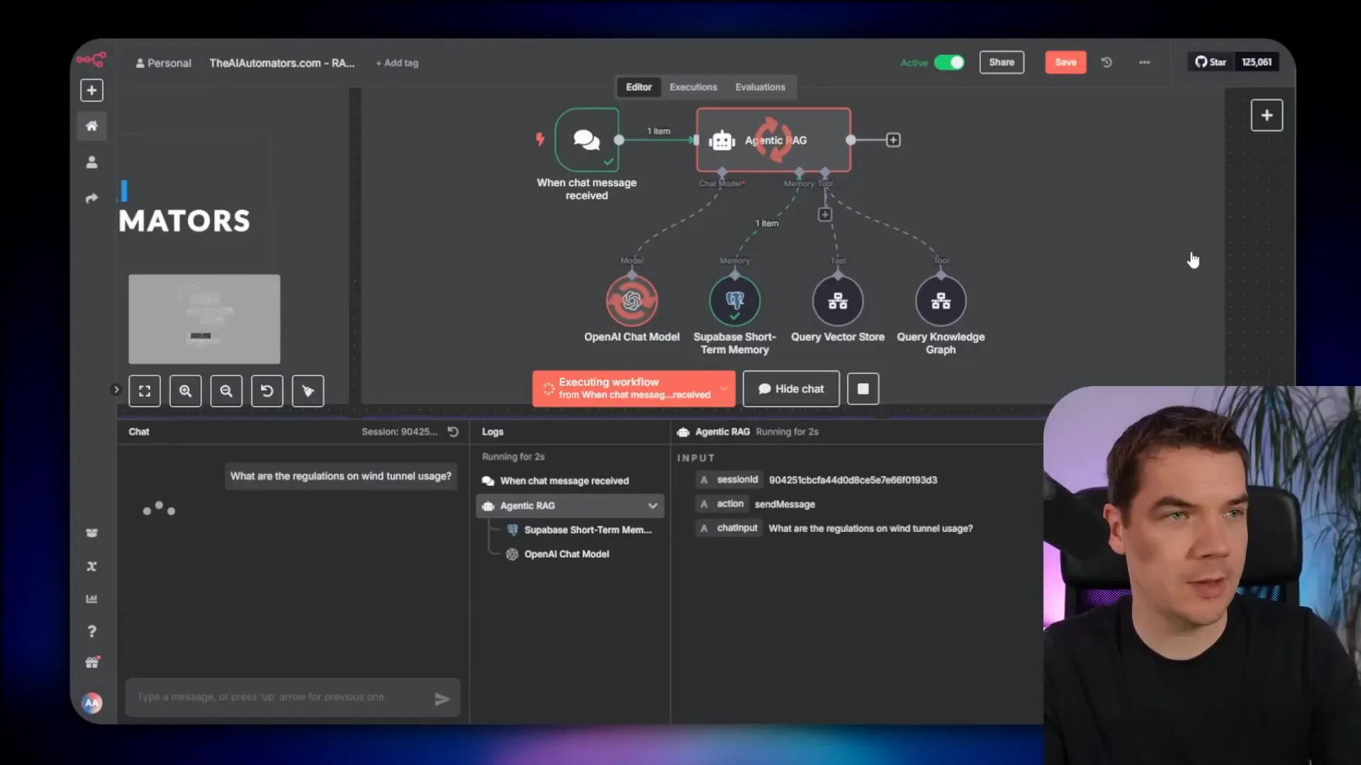The height and width of the screenshot is (765, 1361).
Task: Expand the Executing workflow dropdown arrow
Action: 724,388
